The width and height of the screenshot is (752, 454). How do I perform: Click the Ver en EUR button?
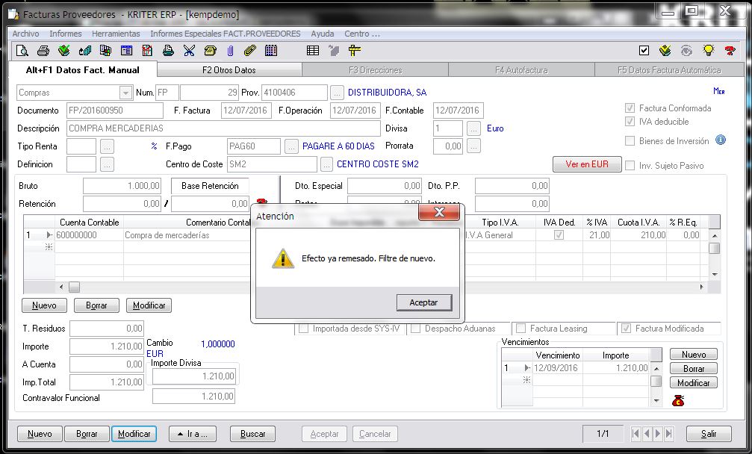[x=587, y=164]
